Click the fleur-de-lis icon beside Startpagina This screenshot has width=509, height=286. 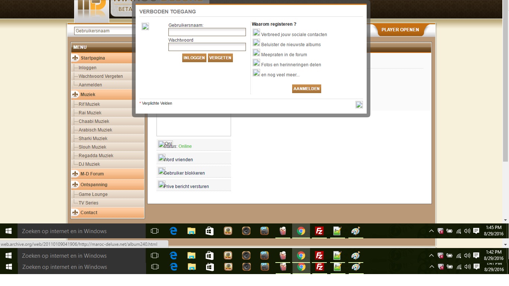tap(76, 58)
